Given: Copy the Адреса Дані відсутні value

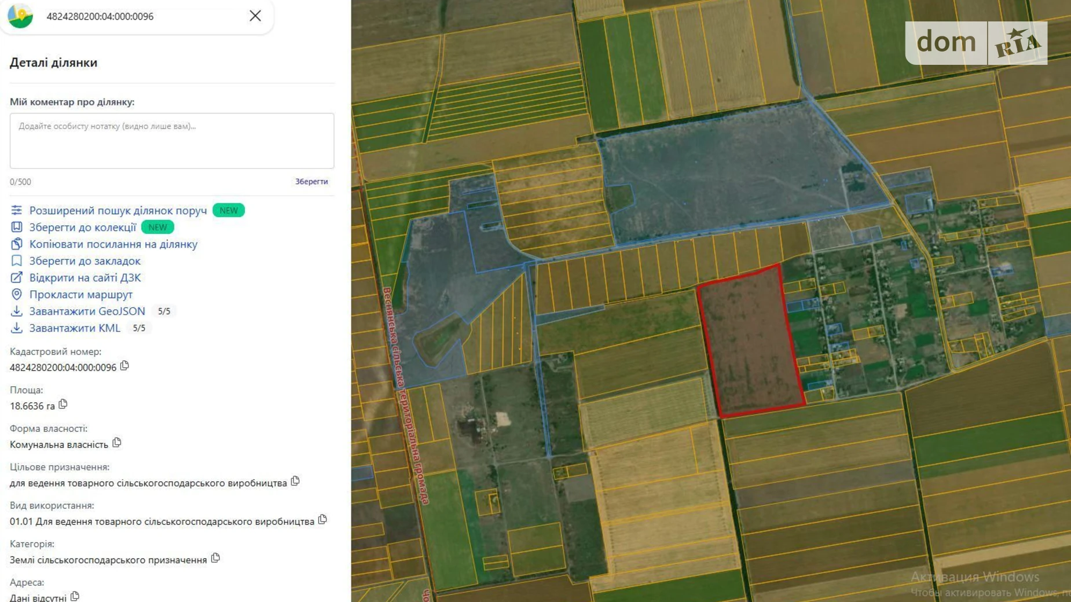Looking at the screenshot, I should 75,596.
